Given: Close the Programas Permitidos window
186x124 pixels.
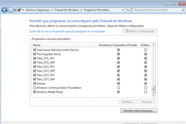Looking at the screenshot, I should (182, 4).
